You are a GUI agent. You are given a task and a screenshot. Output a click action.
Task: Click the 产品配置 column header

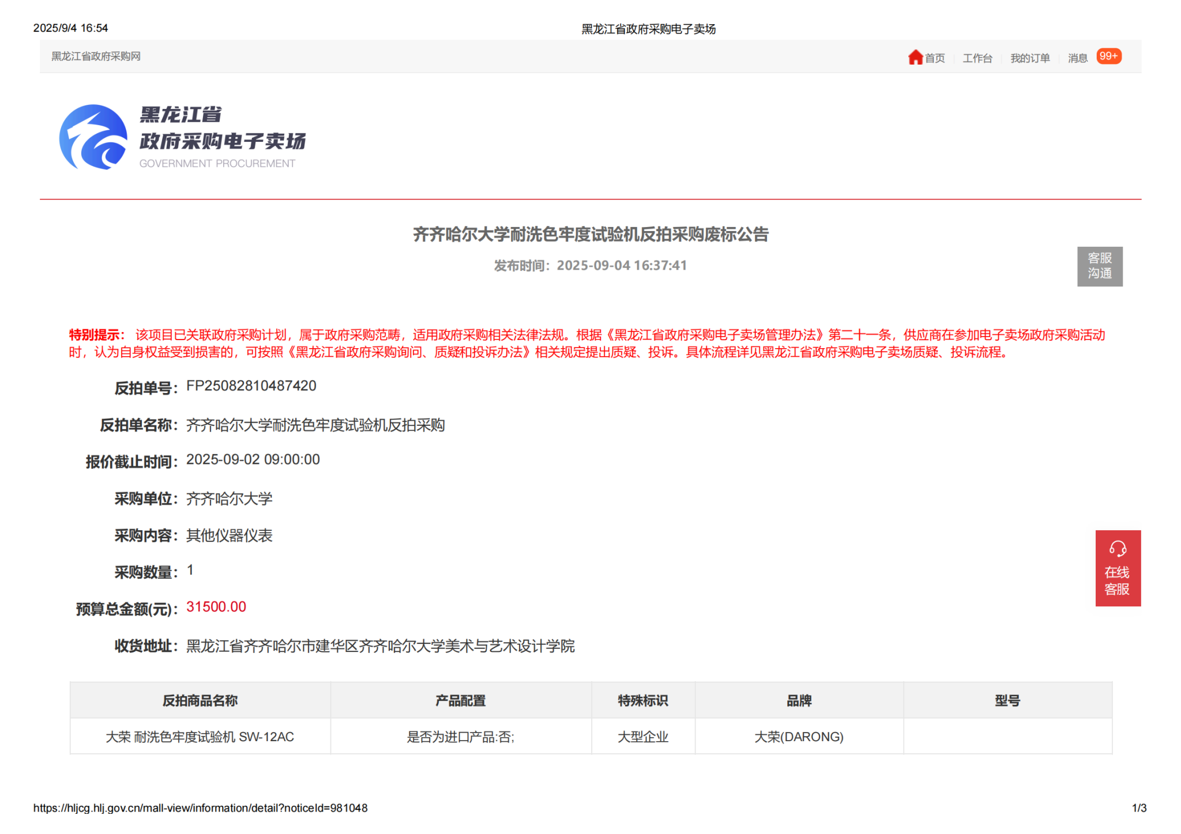(460, 700)
